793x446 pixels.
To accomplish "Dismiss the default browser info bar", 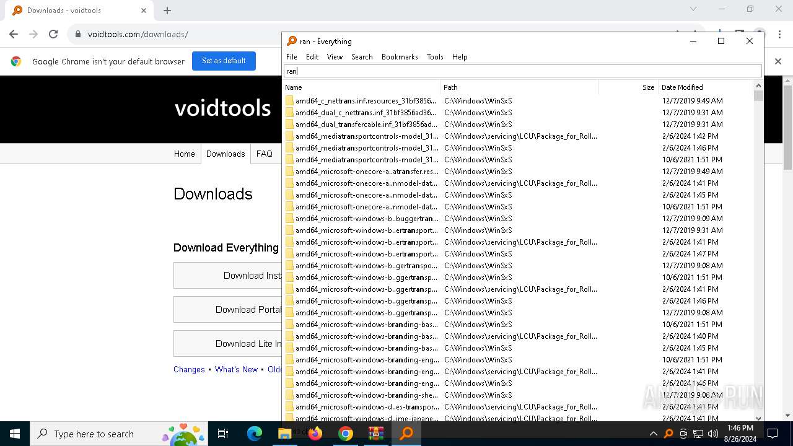I will point(778,61).
